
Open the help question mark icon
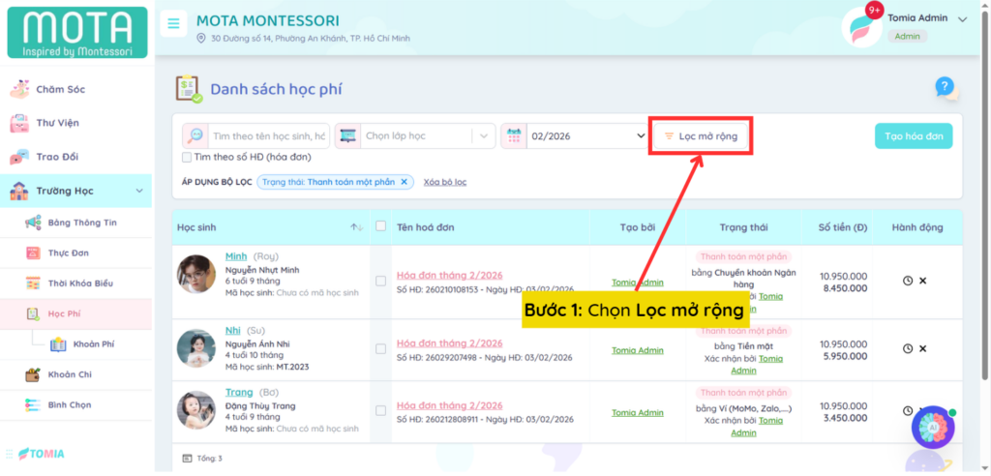(x=945, y=88)
